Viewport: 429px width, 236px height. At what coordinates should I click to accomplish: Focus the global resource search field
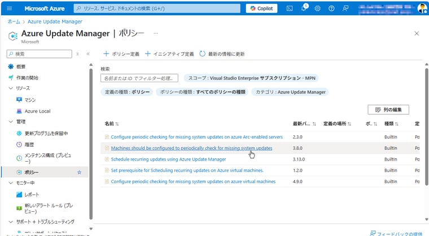point(157,8)
